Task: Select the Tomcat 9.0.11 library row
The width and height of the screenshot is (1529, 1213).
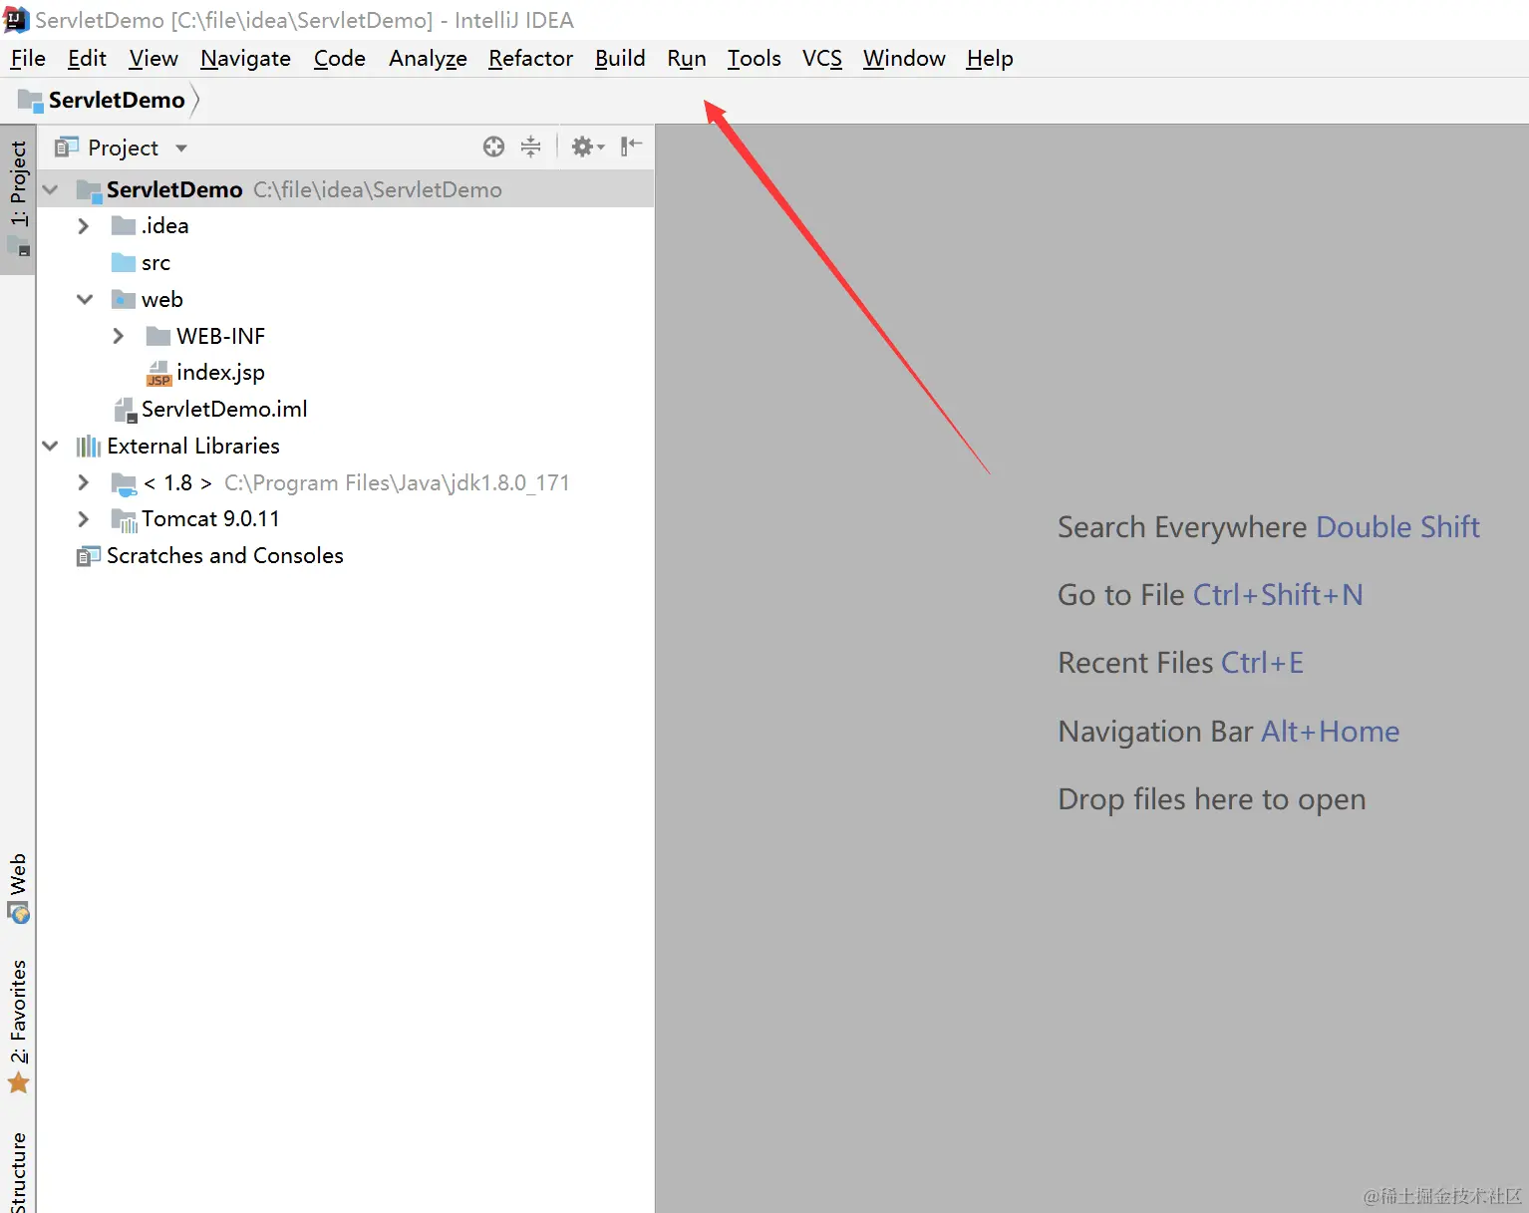Action: point(345,519)
